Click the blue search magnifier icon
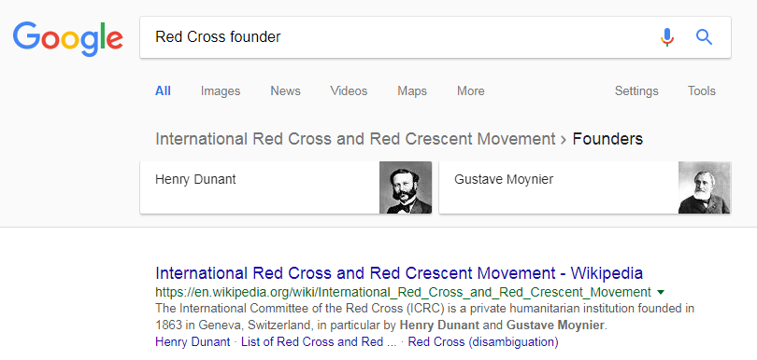 pos(705,37)
